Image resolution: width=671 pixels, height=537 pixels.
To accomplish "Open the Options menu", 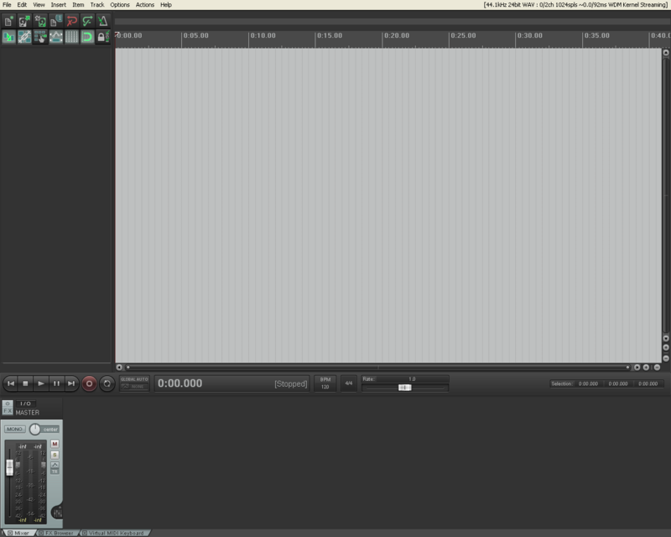I will [x=120, y=5].
